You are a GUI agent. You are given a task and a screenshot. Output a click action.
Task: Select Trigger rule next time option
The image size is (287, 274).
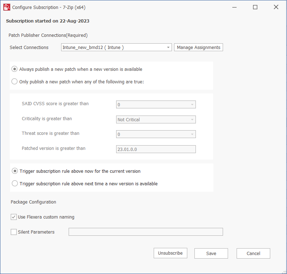click(15, 184)
